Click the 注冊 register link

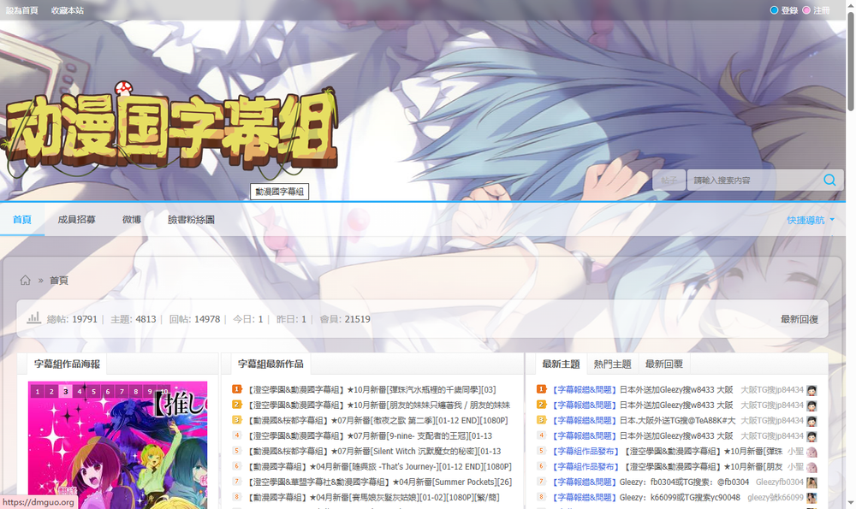point(822,10)
